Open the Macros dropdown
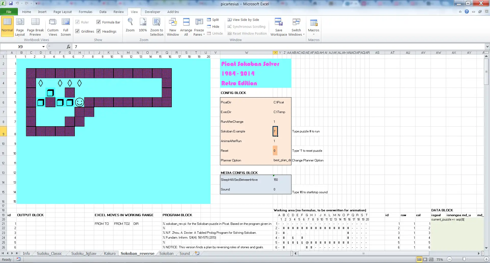The image size is (490, 263). click(x=314, y=27)
